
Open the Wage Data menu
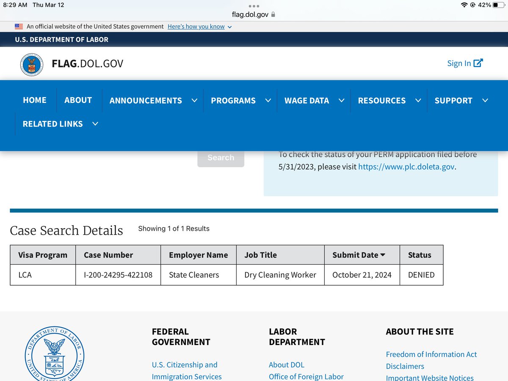[x=306, y=100]
